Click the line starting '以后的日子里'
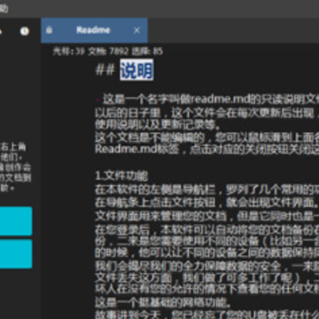This screenshot has height=319, width=319. tap(206, 113)
